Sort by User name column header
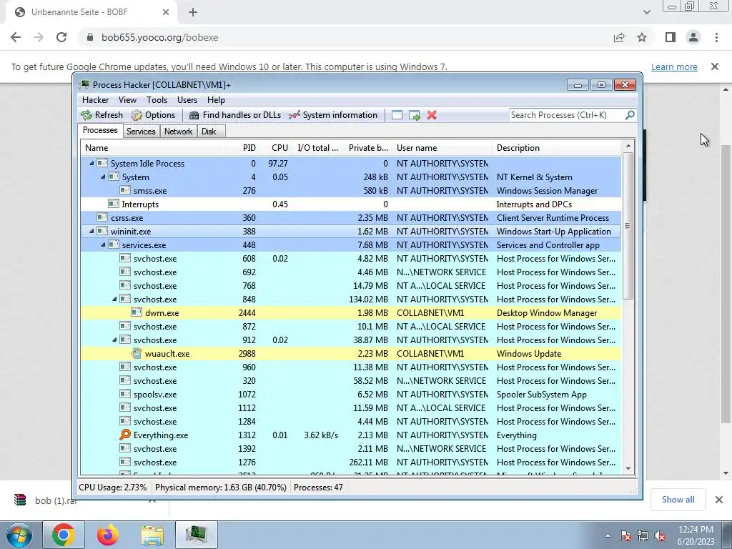 (442, 147)
